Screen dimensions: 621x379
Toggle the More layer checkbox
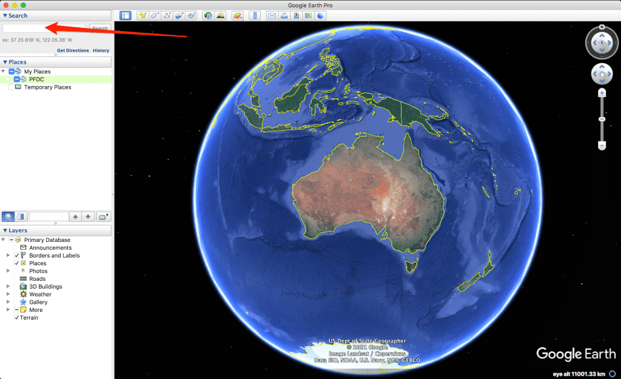(16, 310)
